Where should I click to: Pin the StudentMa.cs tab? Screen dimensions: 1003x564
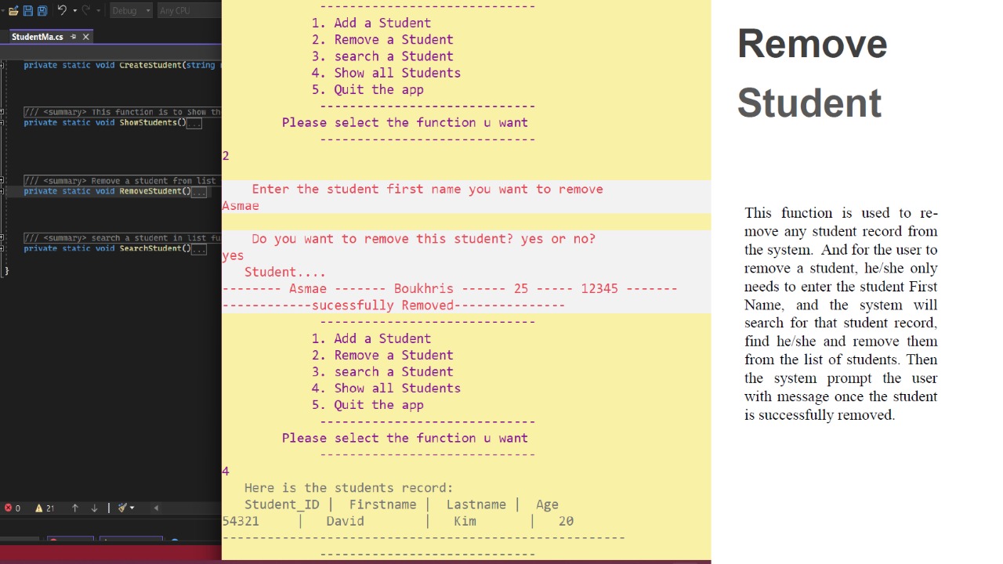(x=74, y=37)
